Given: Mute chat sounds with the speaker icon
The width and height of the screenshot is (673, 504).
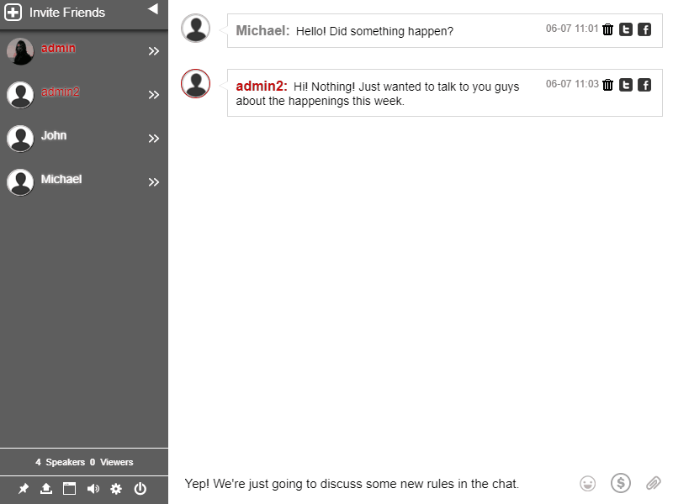Looking at the screenshot, I should 93,490.
